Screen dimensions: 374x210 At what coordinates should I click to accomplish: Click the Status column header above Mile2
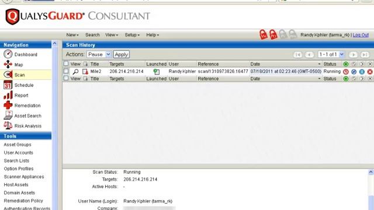[330, 64]
